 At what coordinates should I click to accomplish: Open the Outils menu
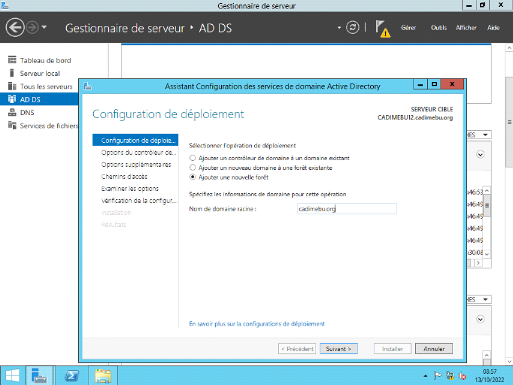pos(439,28)
